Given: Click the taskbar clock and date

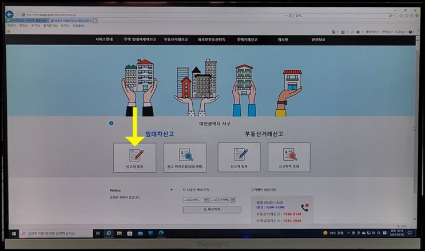Looking at the screenshot, I should click(397, 233).
